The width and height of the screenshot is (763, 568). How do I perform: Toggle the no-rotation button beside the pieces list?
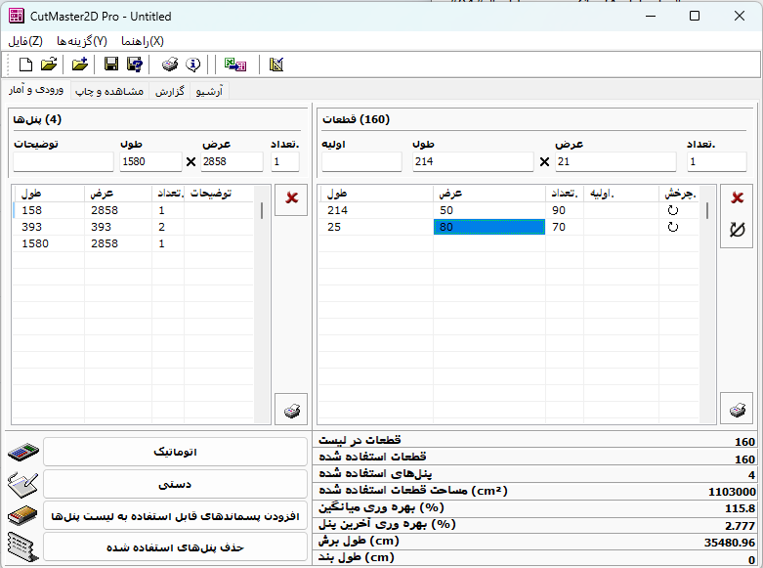pyautogui.click(x=737, y=231)
